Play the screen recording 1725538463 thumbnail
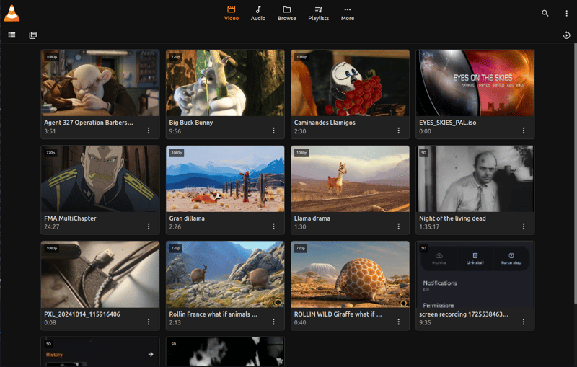 coord(475,274)
